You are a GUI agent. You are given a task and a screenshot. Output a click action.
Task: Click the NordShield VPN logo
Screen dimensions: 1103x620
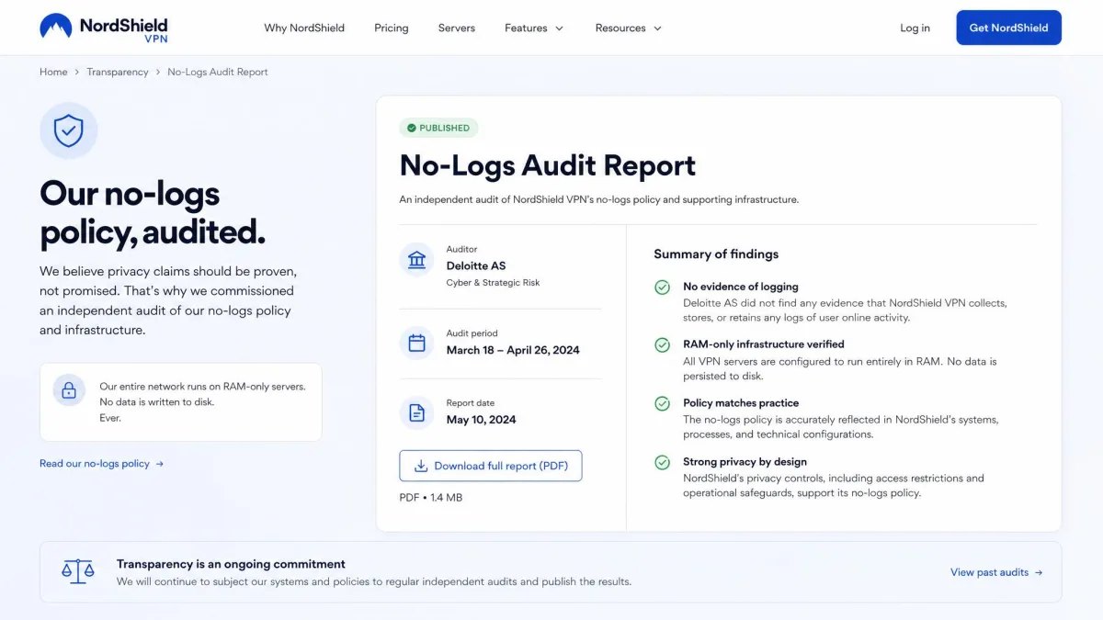[104, 28]
